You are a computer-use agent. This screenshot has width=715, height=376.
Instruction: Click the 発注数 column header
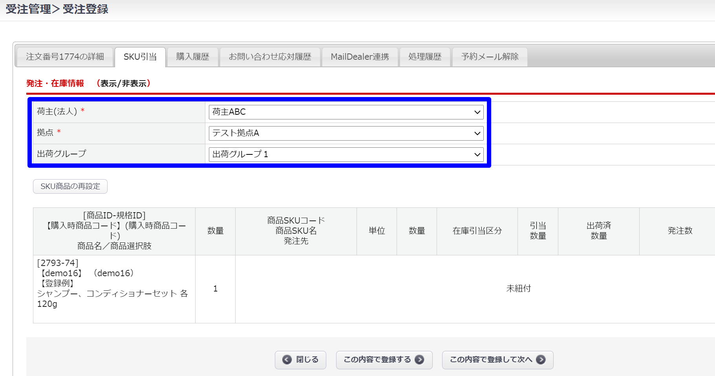[680, 231]
